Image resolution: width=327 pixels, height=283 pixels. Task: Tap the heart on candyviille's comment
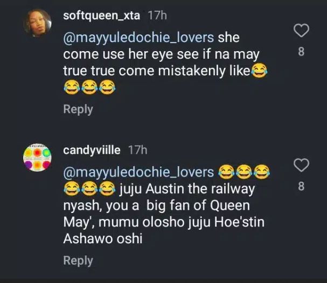(x=303, y=165)
